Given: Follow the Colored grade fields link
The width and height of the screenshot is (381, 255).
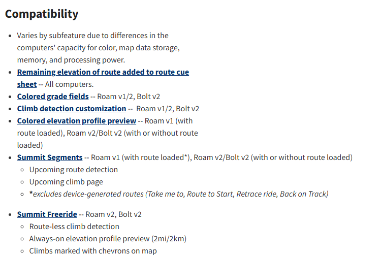Looking at the screenshot, I should tap(53, 97).
